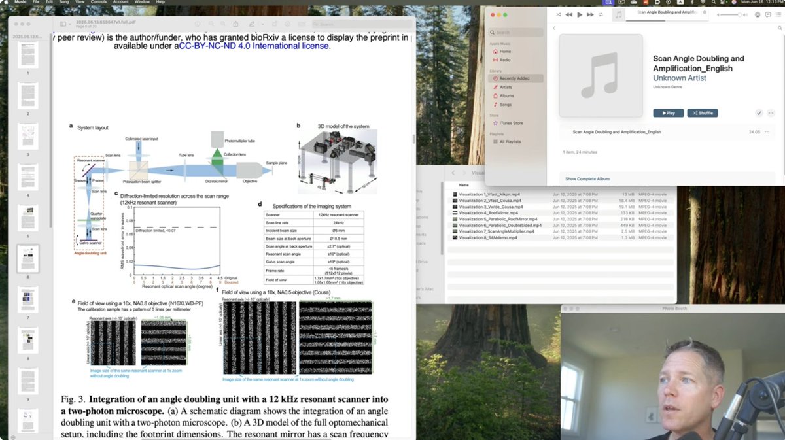Click the Preview share icon
Viewport: 785px width, 440px height.
(x=236, y=24)
